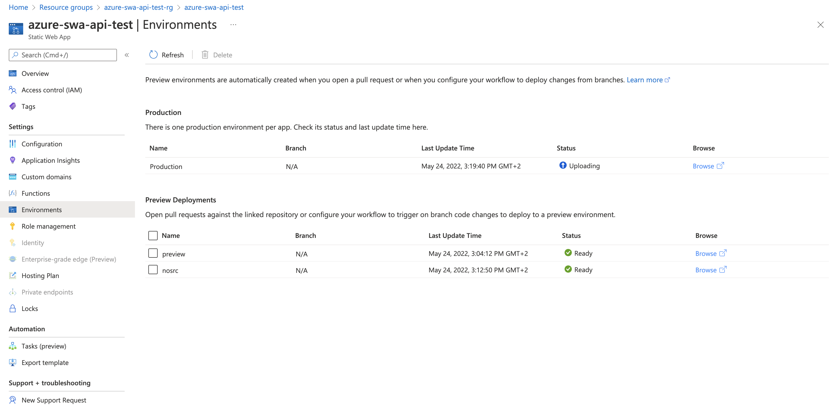
Task: Check the nosrc environment row checkbox
Action: [x=152, y=270]
